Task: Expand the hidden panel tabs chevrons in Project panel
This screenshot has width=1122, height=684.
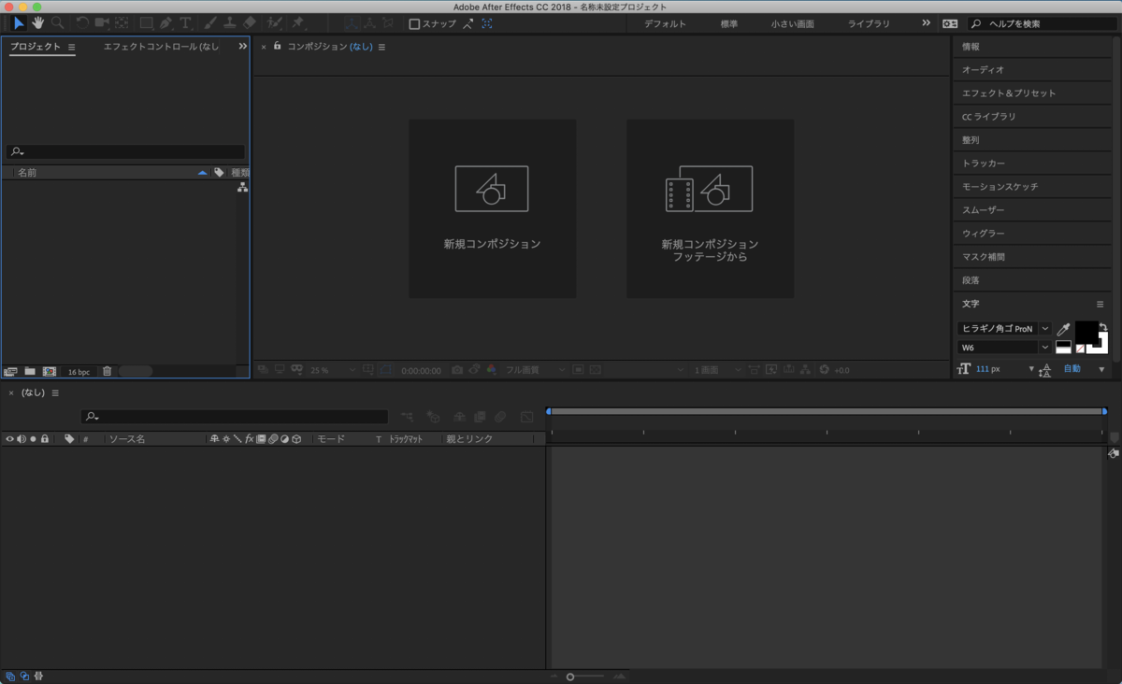Action: pyautogui.click(x=243, y=46)
